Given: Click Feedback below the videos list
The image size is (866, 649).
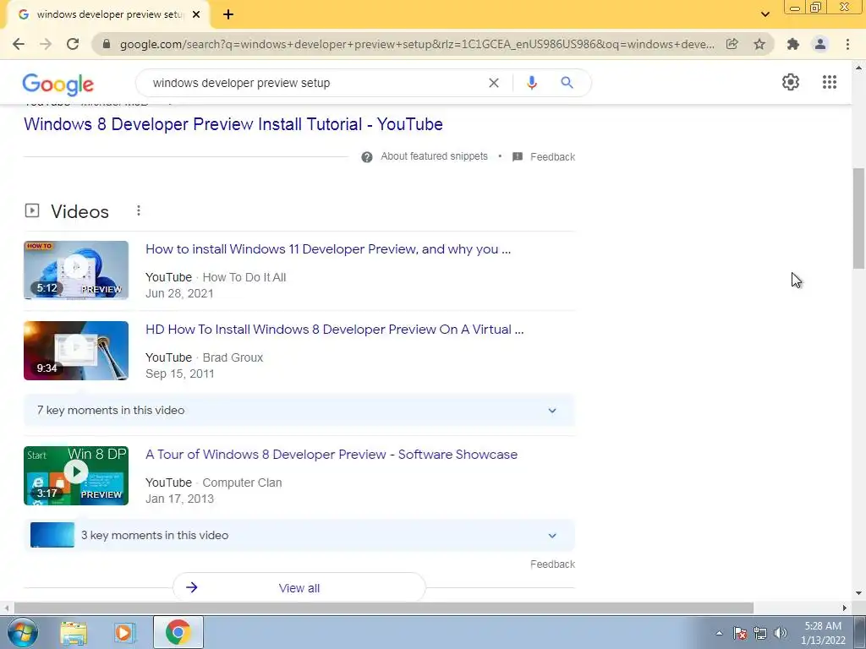Looking at the screenshot, I should [x=552, y=564].
